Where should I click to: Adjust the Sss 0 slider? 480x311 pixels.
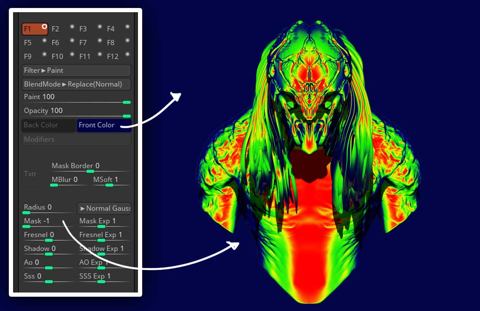point(49,278)
